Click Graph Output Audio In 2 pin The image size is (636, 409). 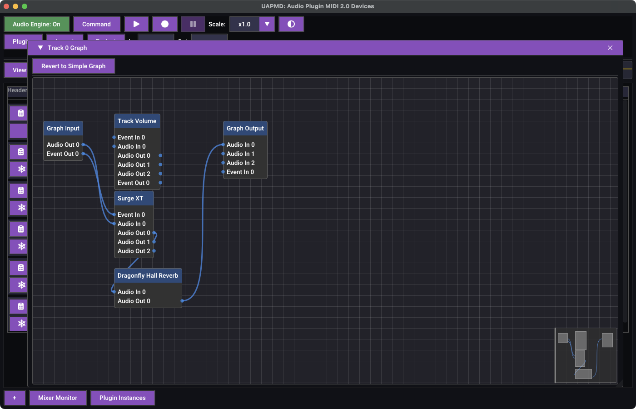coord(223,163)
